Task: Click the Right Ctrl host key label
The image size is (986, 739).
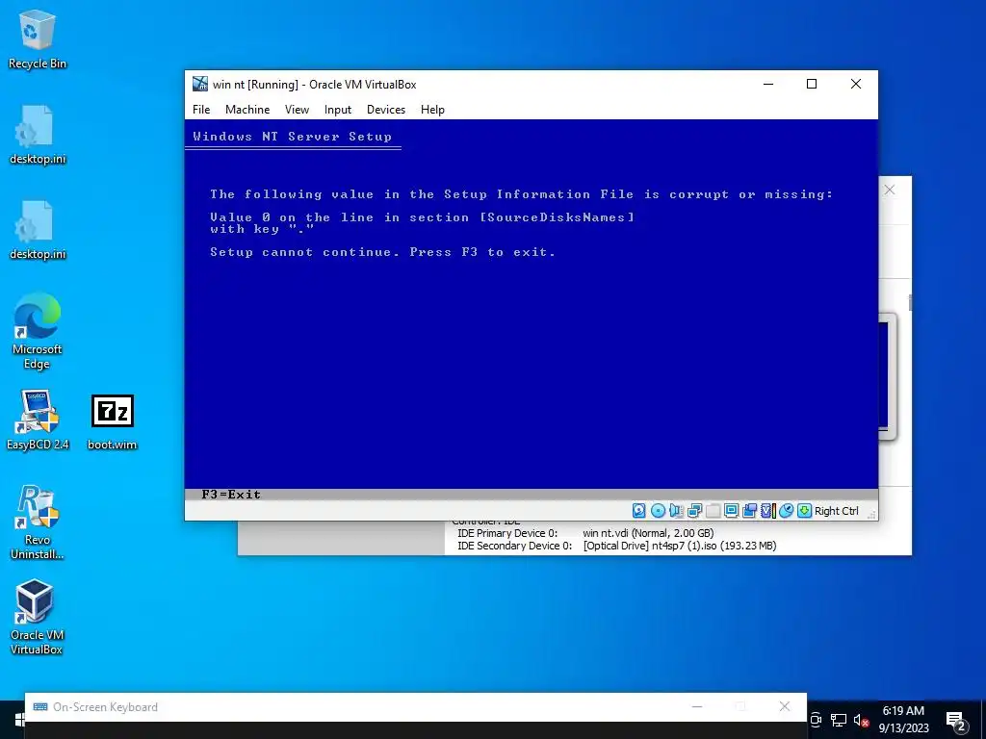Action: pos(837,511)
